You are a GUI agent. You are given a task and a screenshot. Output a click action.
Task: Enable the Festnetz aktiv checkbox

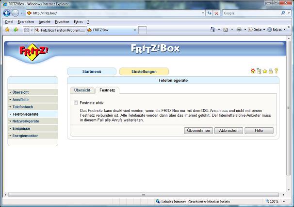click(75, 103)
